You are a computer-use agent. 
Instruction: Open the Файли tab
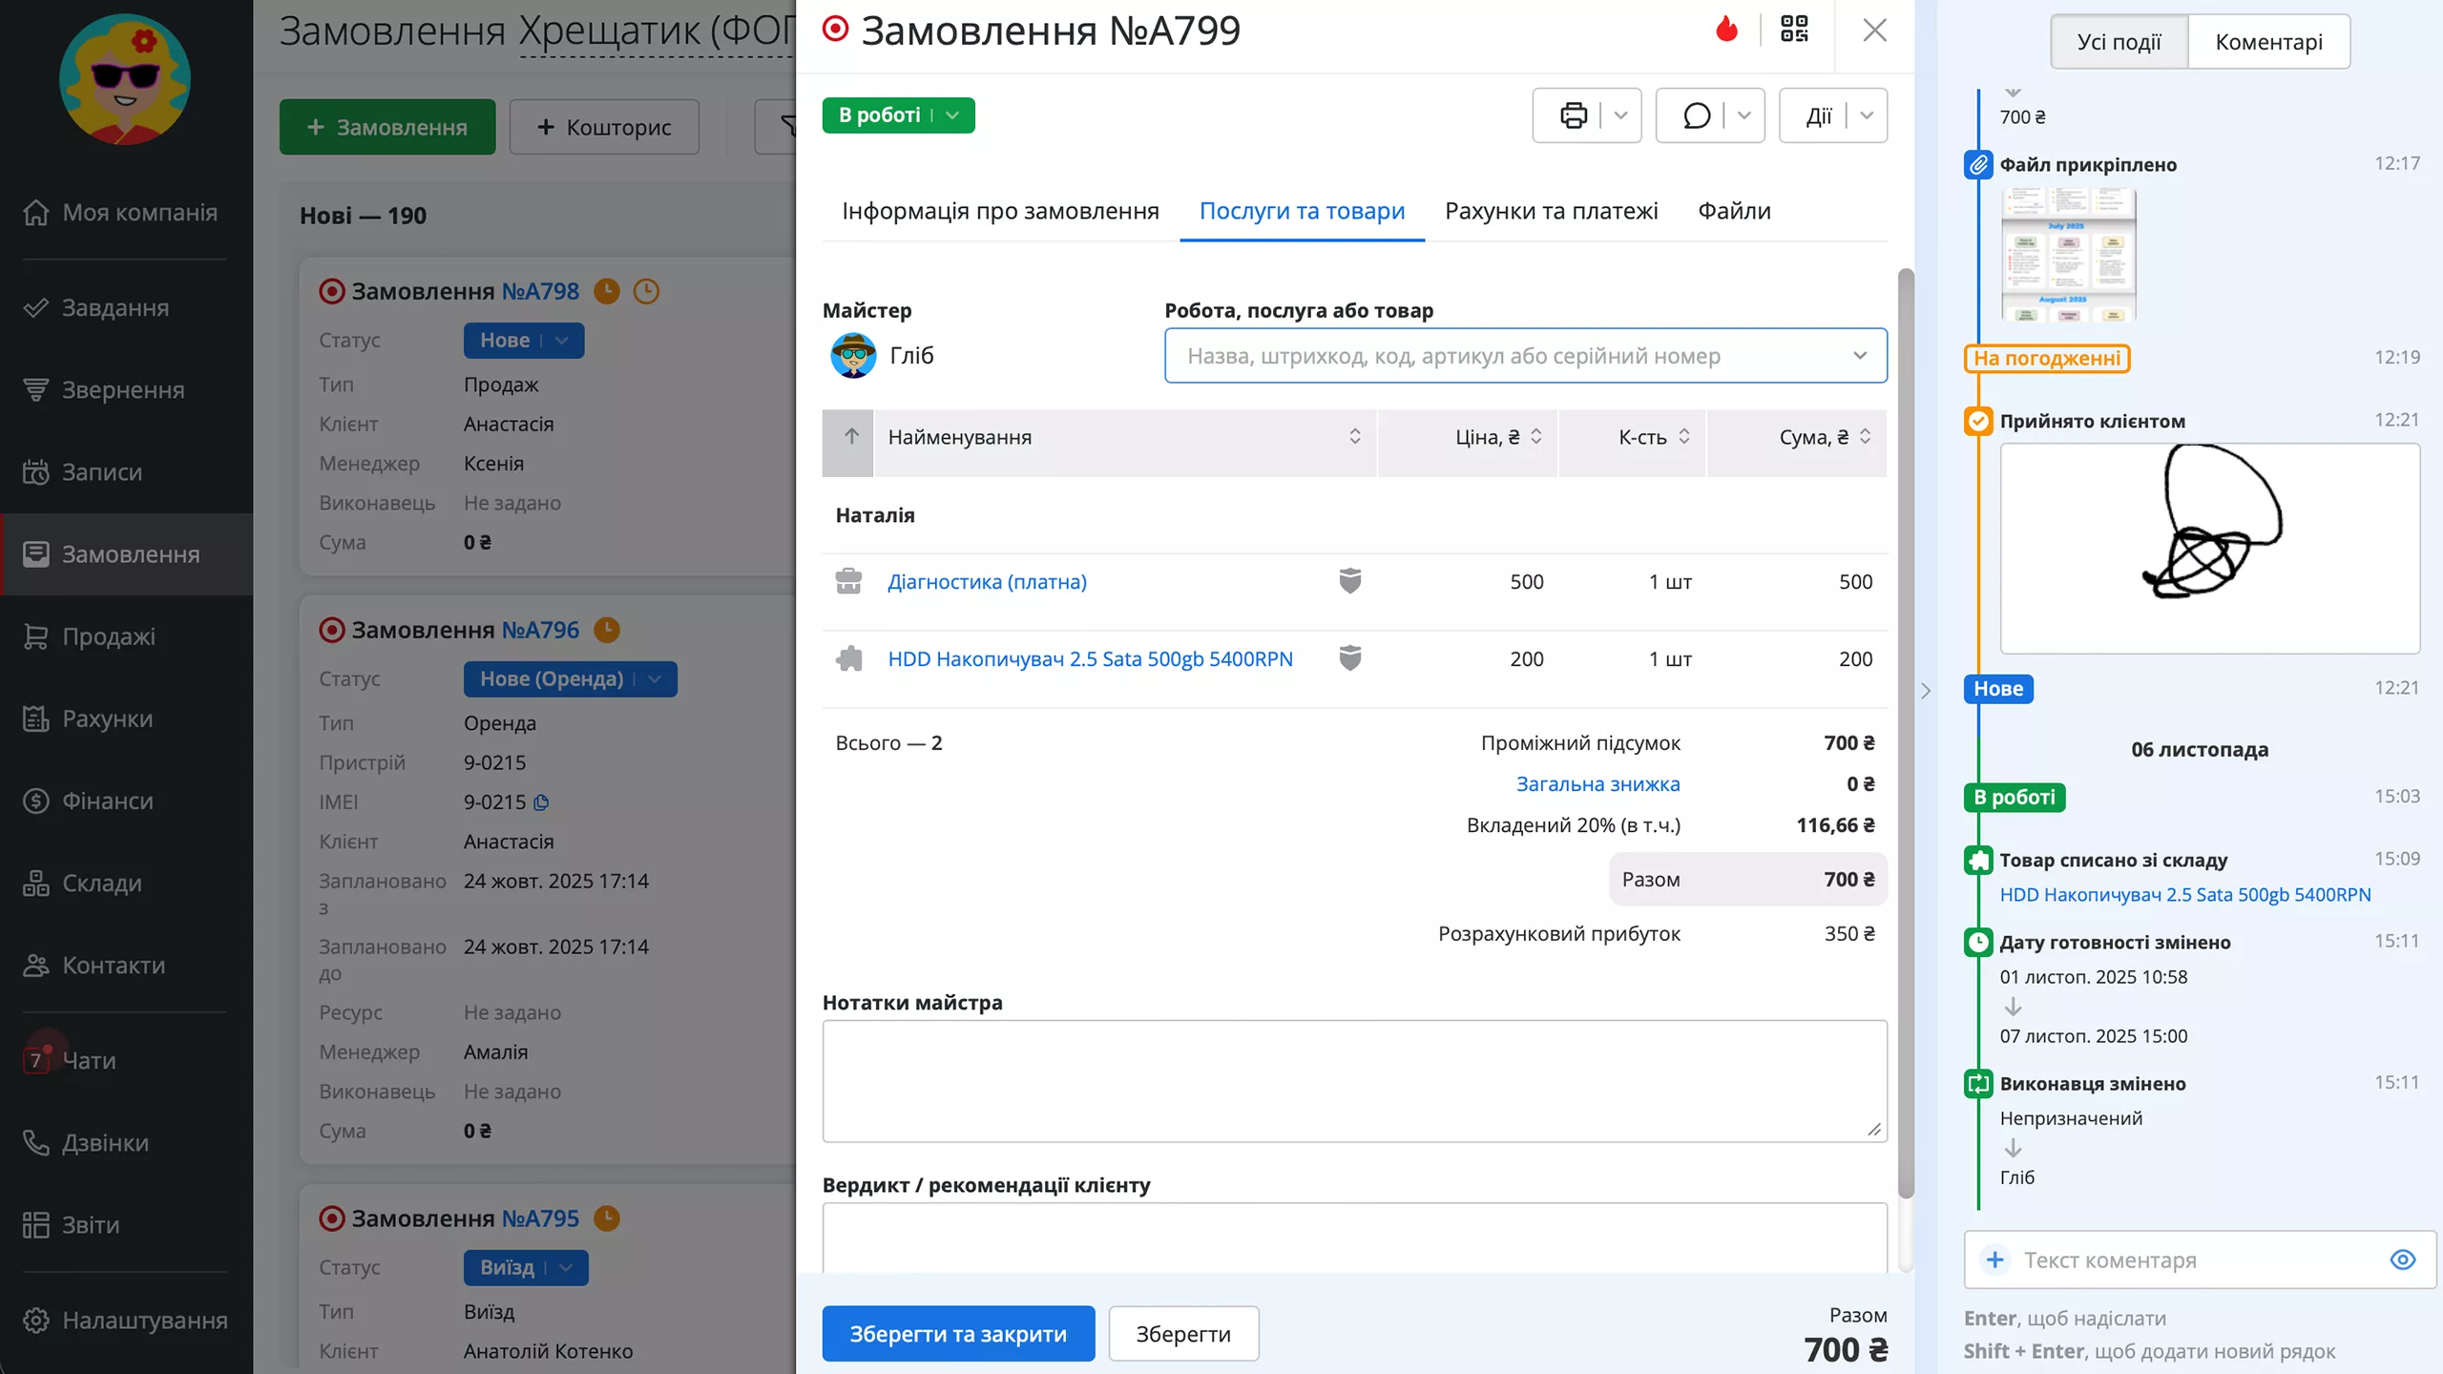coord(1734,211)
